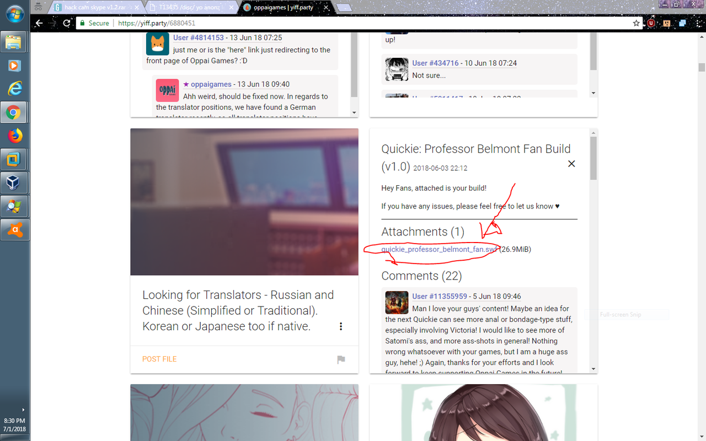This screenshot has width=706, height=441.
Task: Click the brown-haired character post image
Action: [x=484, y=412]
